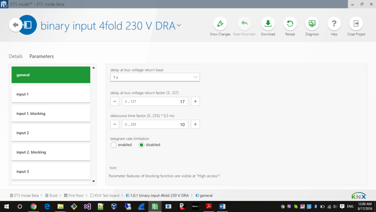376x212 pixels.
Task: Click the debounce time factor field
Action: click(155, 124)
